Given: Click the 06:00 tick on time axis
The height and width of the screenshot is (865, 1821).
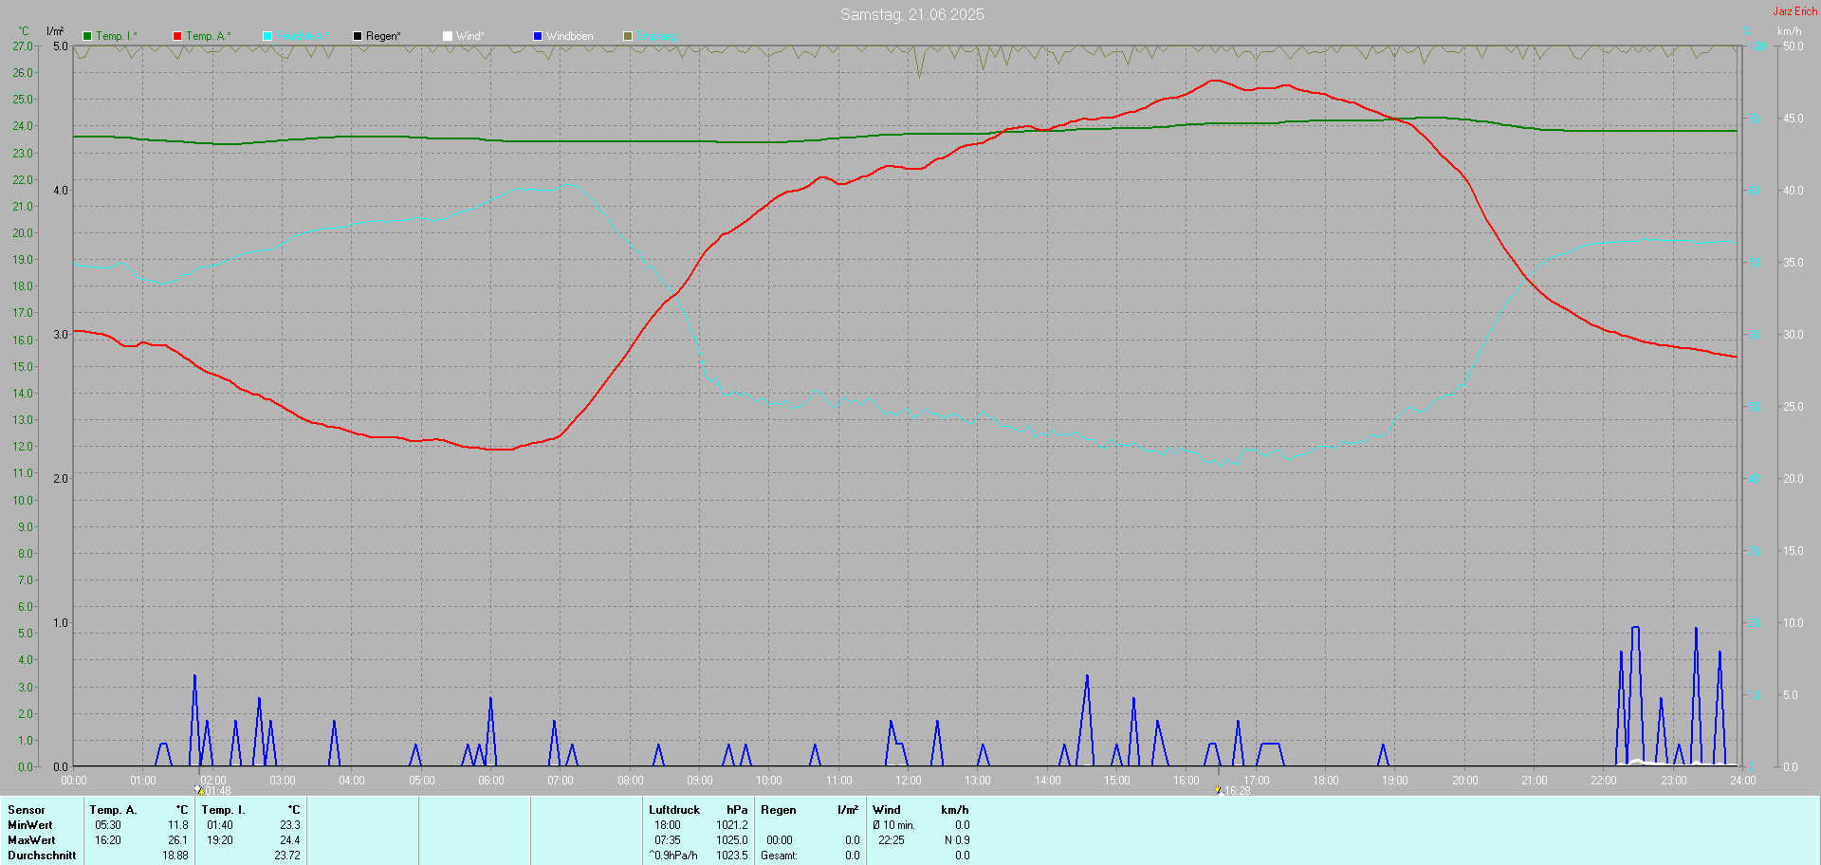Looking at the screenshot, I should [x=491, y=781].
